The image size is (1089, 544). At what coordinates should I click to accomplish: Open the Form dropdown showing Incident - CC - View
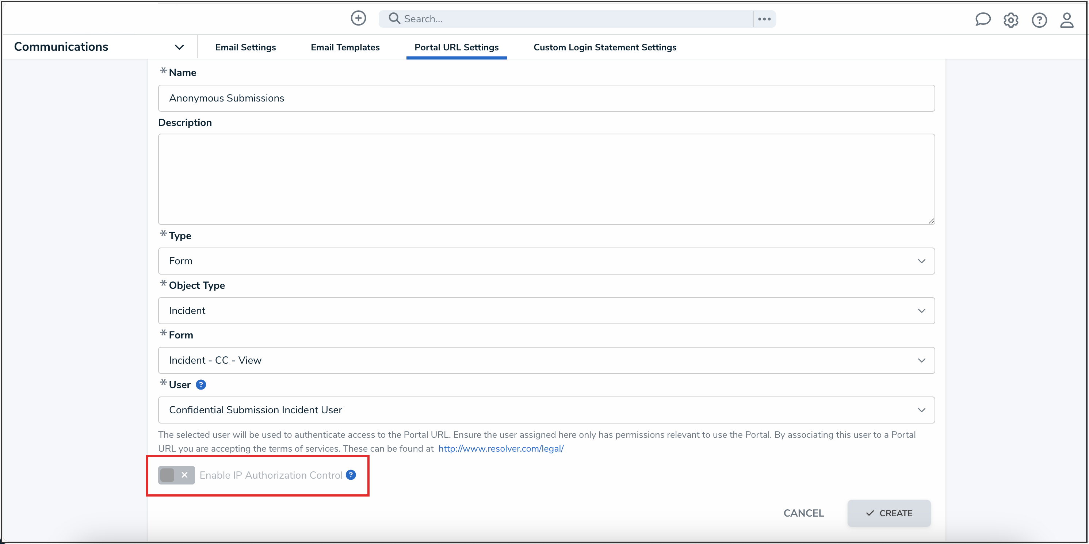pyautogui.click(x=922, y=360)
